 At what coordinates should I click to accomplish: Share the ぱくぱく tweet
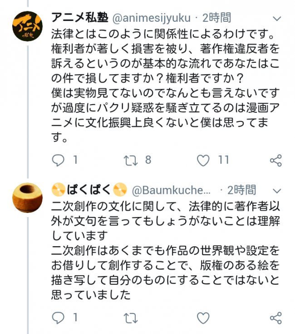[275, 317]
